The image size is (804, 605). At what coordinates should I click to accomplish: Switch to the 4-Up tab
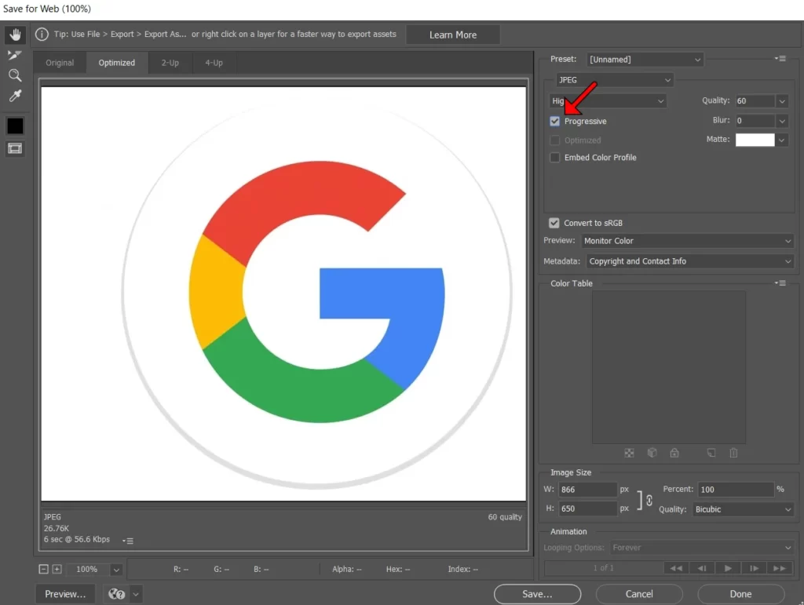[x=214, y=63]
